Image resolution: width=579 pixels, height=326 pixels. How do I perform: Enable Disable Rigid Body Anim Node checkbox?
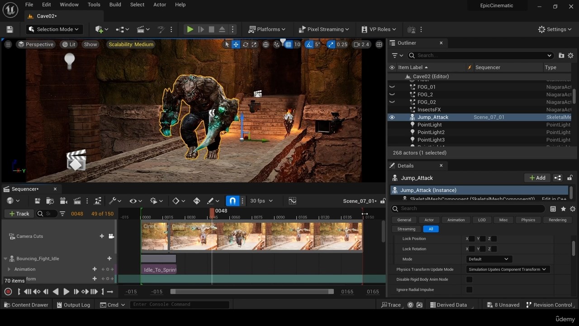[x=469, y=279]
